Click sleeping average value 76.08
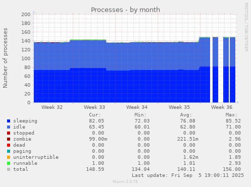The width and height of the screenshot is (251, 187). click(188, 121)
